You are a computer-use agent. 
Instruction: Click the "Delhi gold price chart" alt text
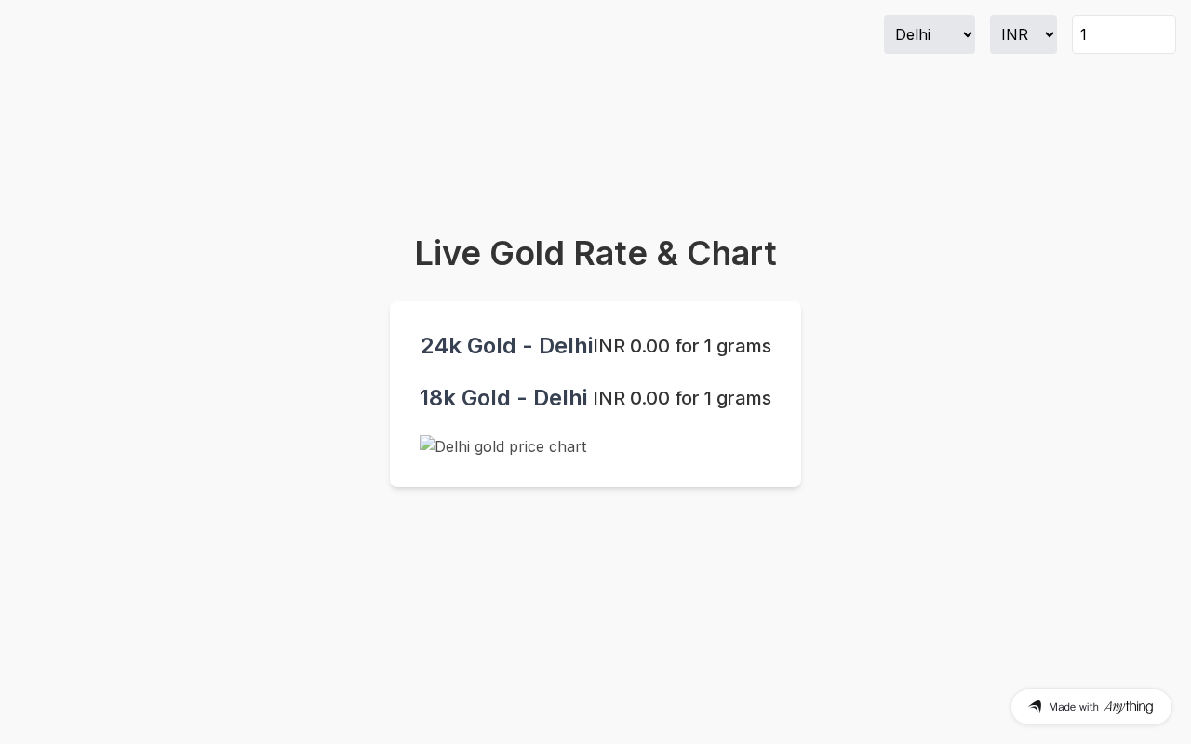511,446
